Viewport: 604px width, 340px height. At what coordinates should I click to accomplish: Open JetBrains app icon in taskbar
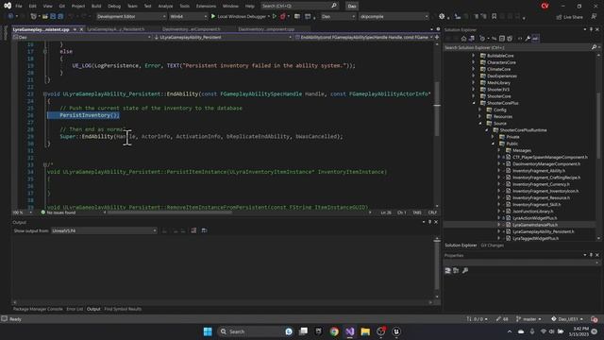[x=319, y=331]
